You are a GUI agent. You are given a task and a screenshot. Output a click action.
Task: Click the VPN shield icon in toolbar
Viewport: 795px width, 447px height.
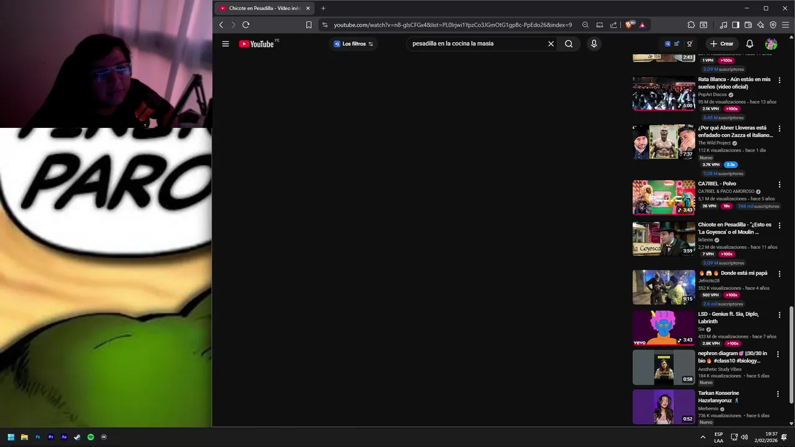tap(773, 25)
